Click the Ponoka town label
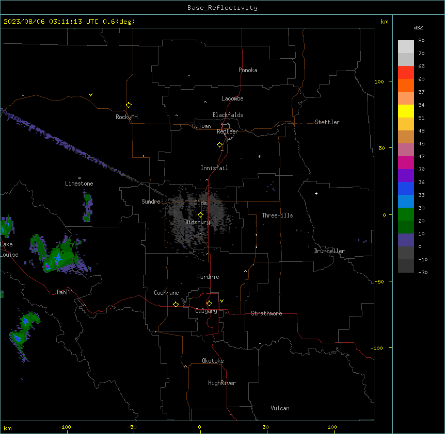The height and width of the screenshot is (434, 445). point(248,70)
